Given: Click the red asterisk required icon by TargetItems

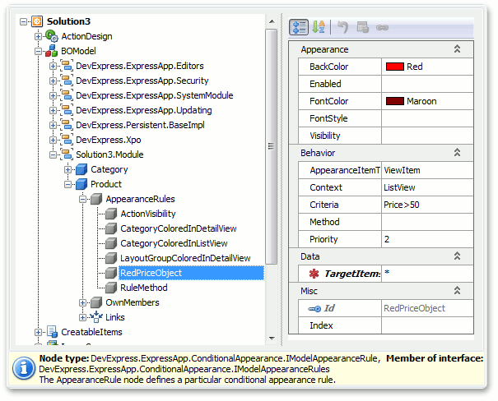Looking at the screenshot, I should coord(314,274).
